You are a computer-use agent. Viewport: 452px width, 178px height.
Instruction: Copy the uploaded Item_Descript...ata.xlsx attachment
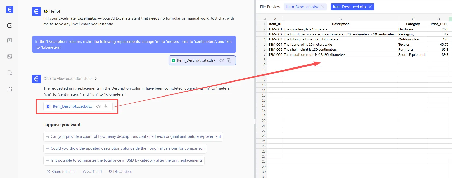[229, 60]
